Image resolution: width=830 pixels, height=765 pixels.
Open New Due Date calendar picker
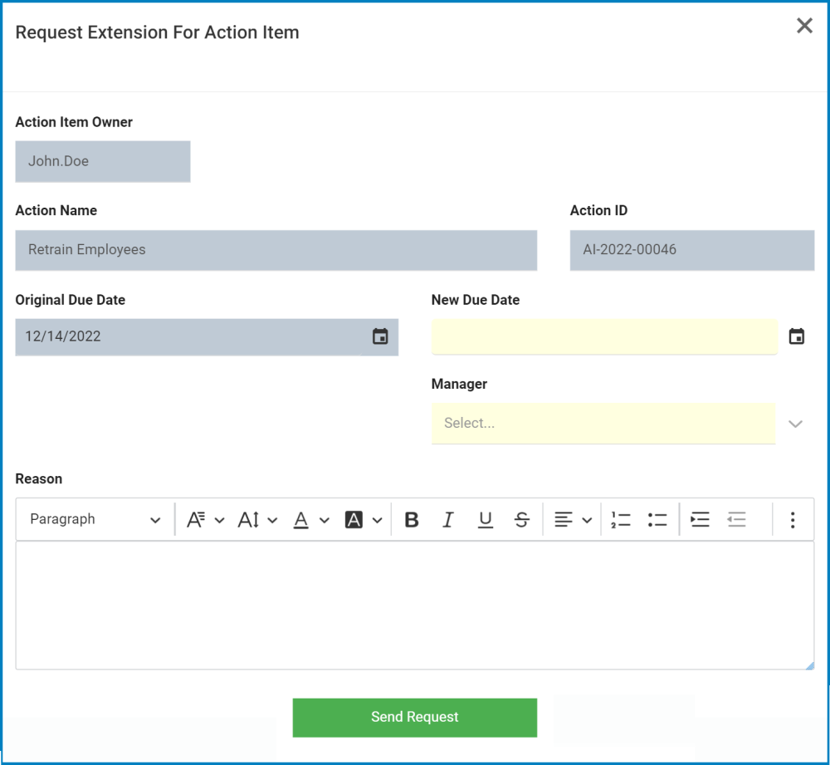tap(796, 337)
